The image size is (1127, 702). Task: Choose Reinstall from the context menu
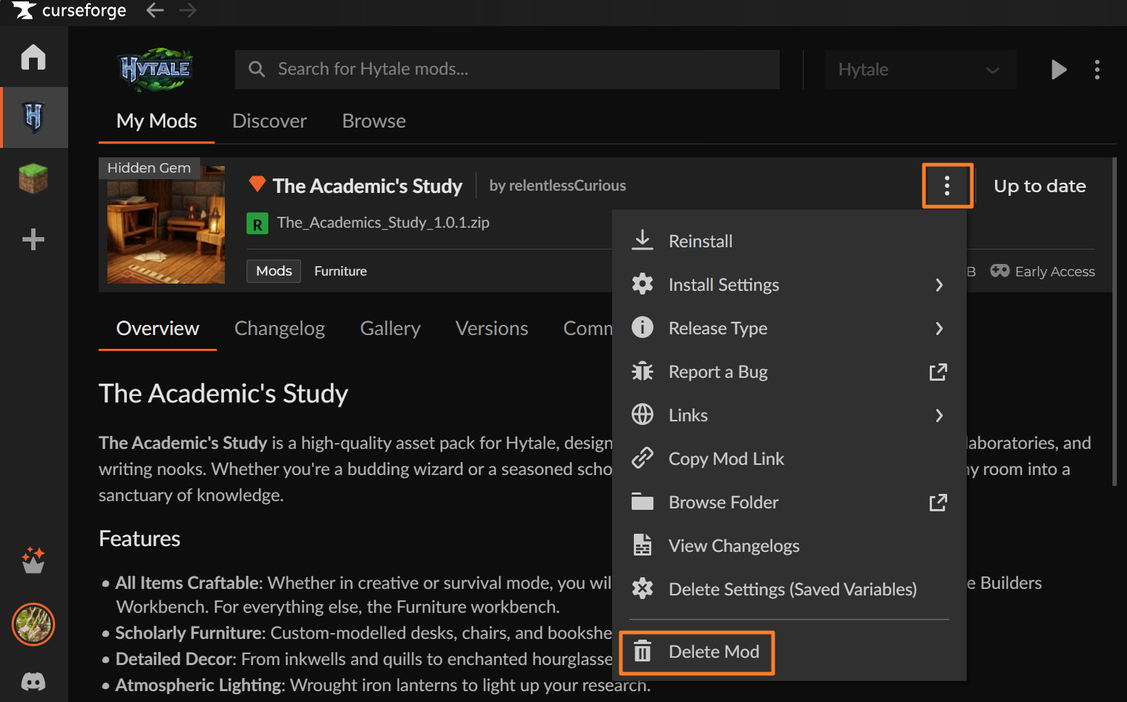(789, 241)
